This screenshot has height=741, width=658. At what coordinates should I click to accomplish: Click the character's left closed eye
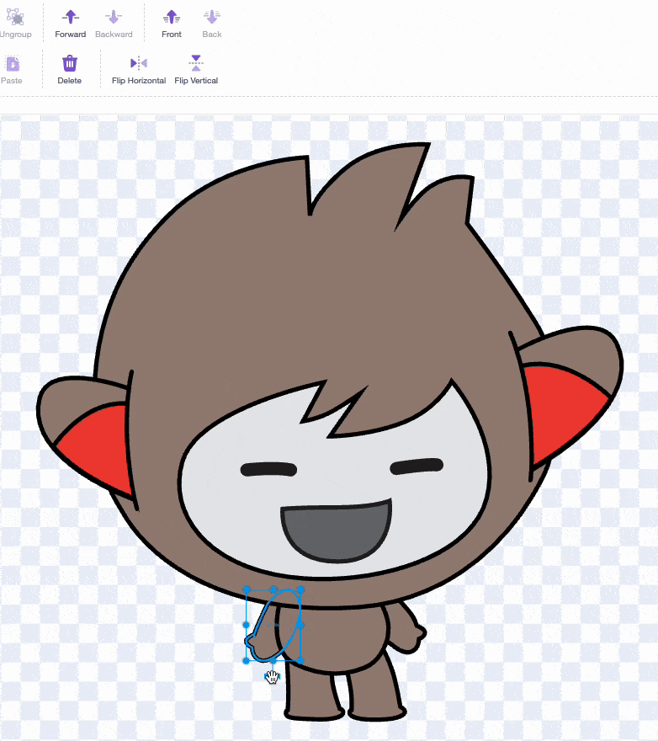pyautogui.click(x=269, y=470)
